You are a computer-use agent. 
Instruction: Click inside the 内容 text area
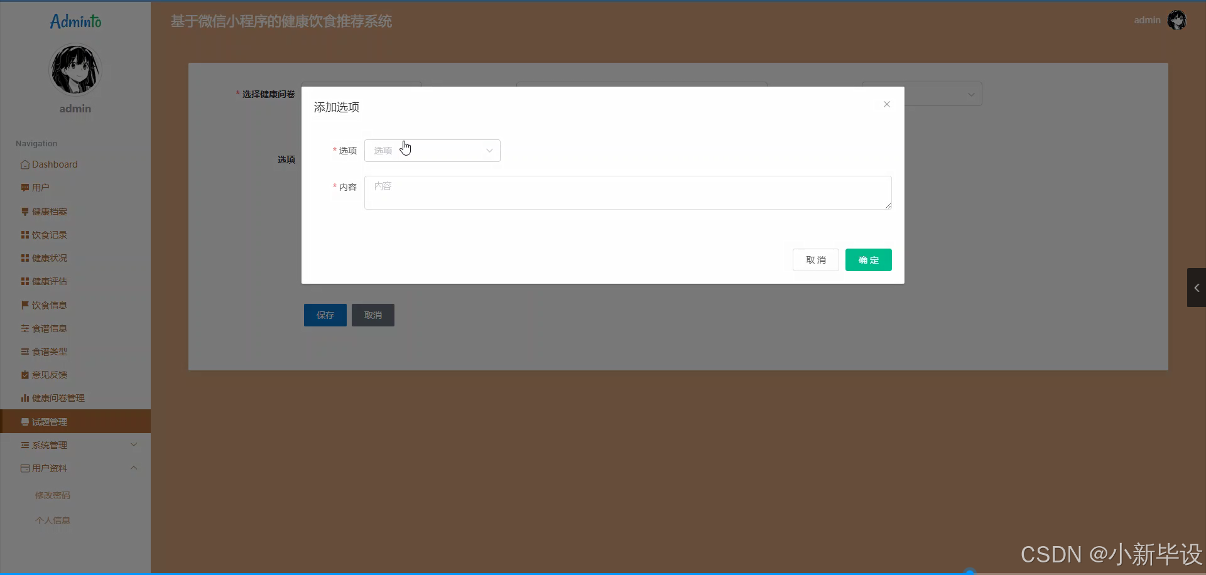click(x=627, y=192)
